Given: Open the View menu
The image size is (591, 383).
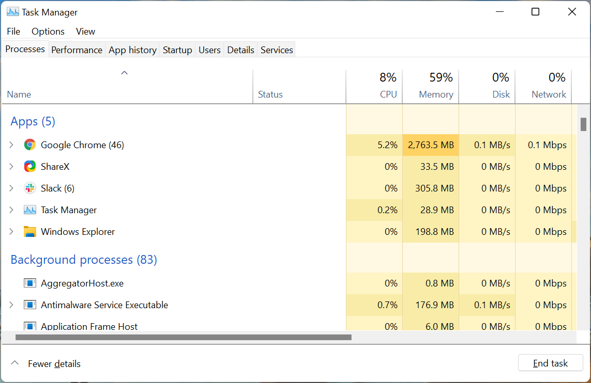Looking at the screenshot, I should pos(85,31).
